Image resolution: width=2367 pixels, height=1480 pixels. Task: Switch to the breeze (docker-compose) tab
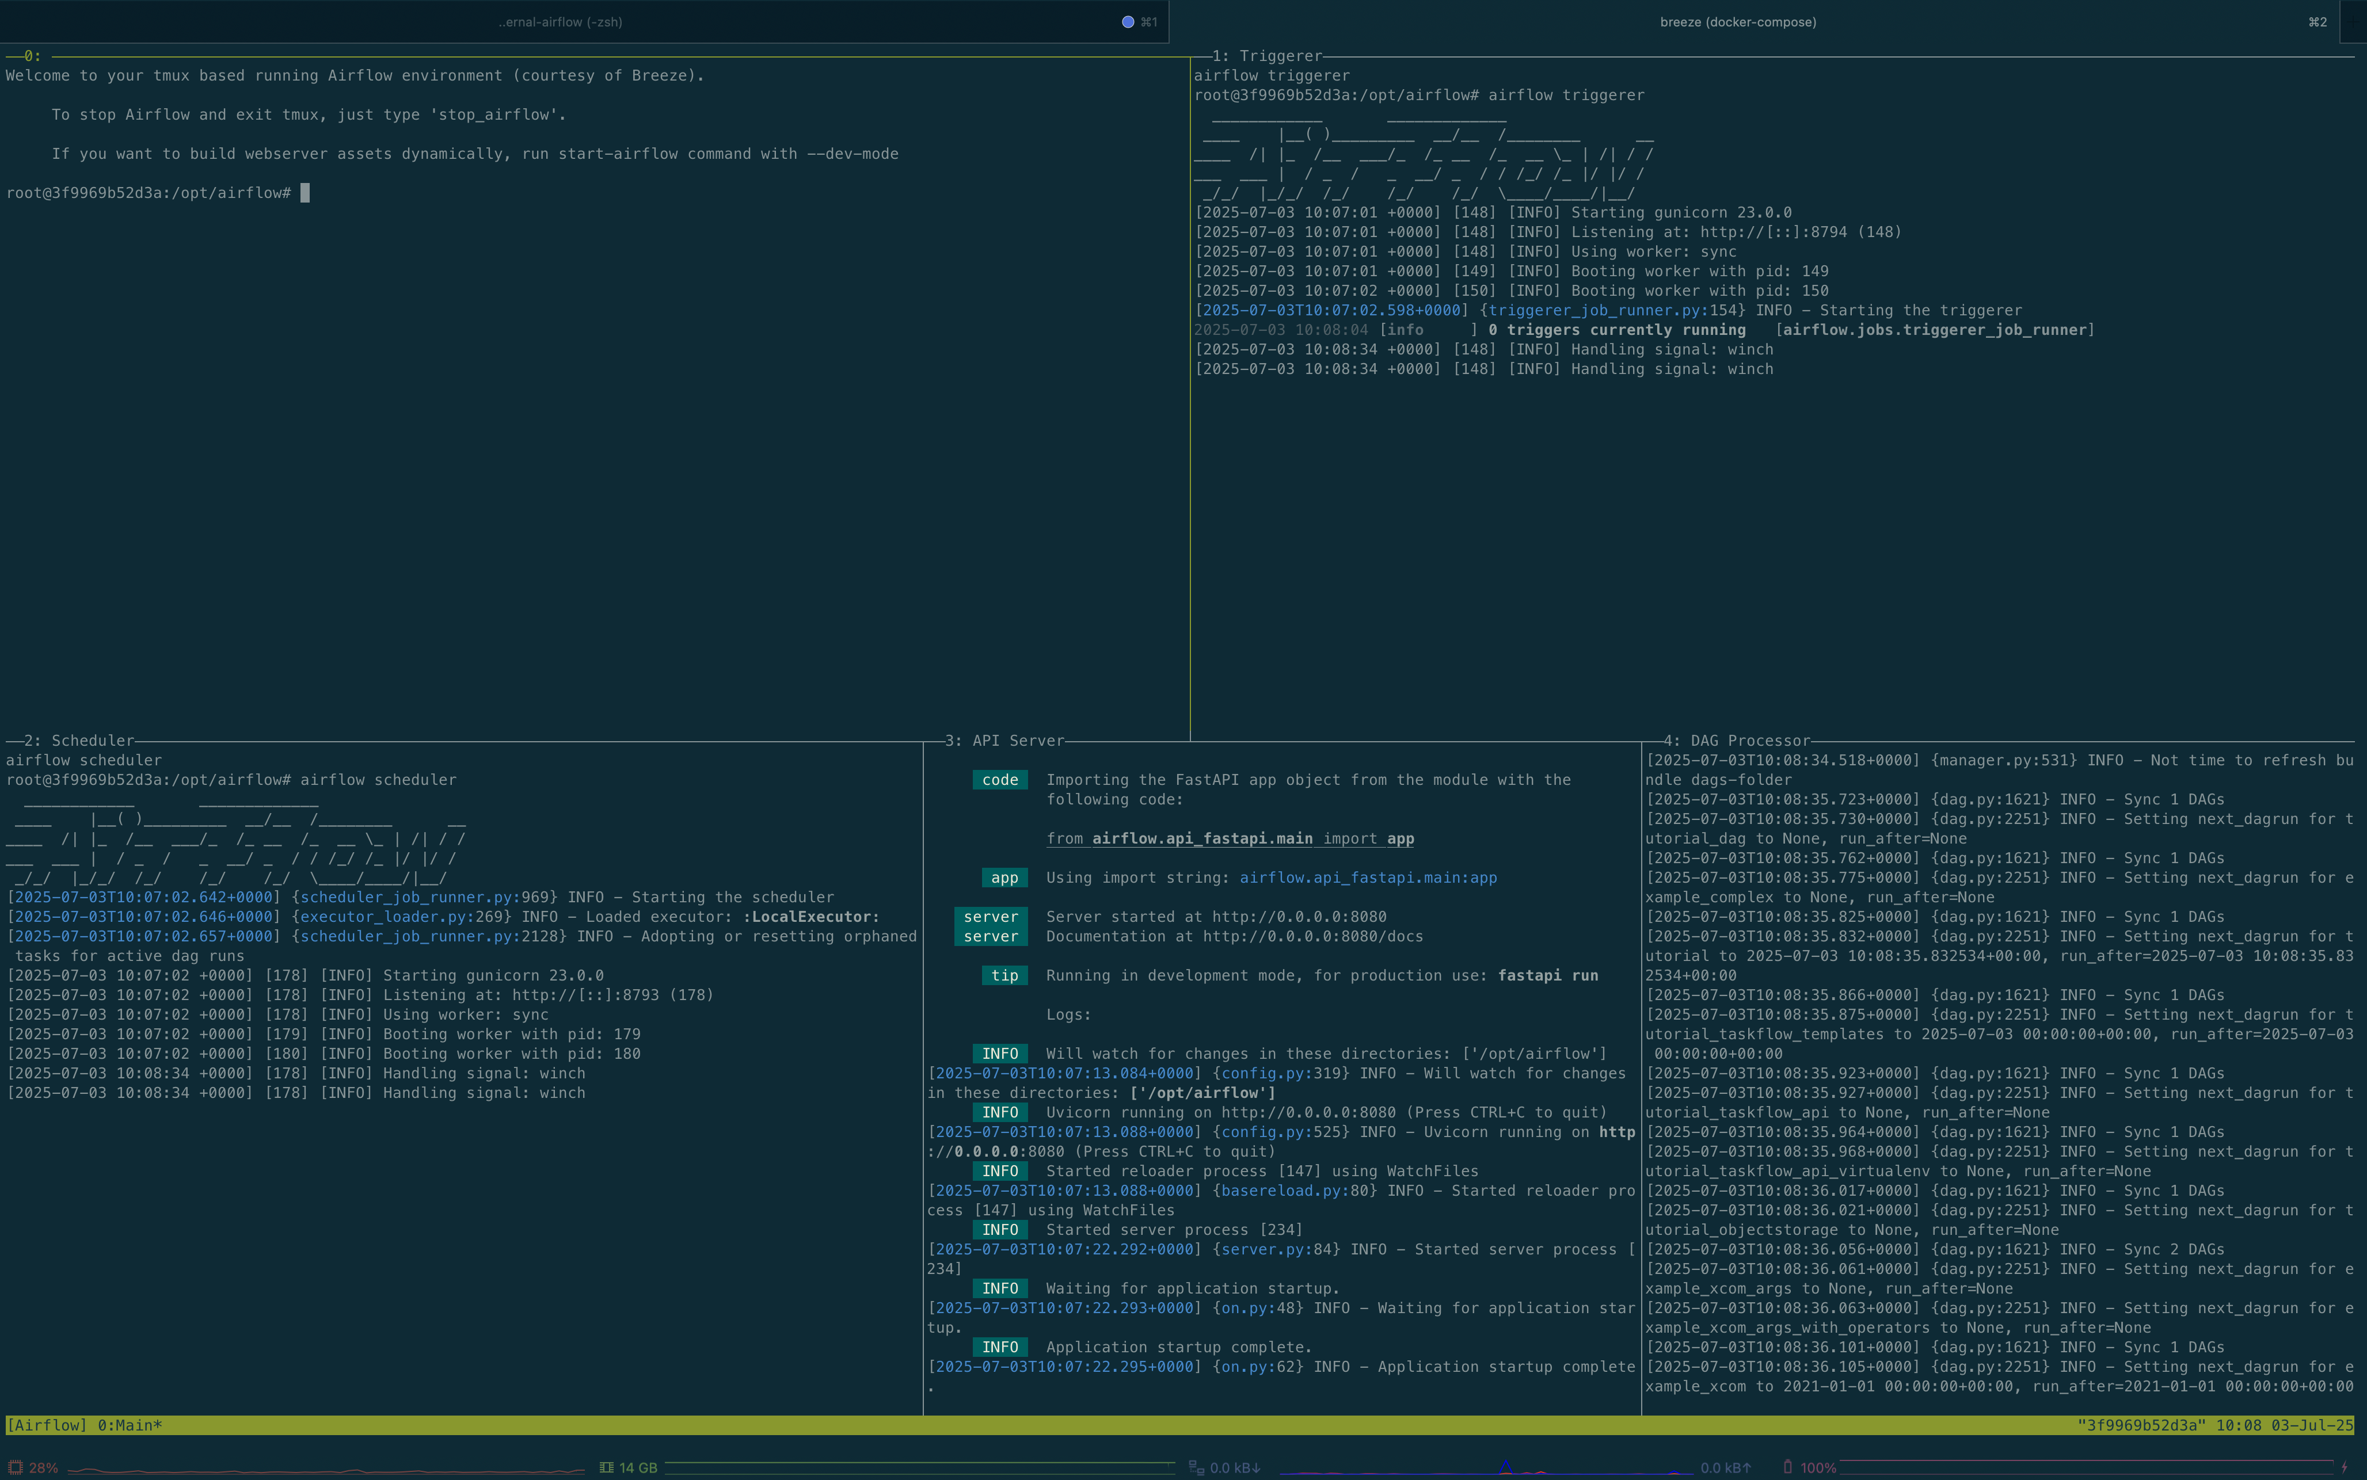click(1753, 21)
